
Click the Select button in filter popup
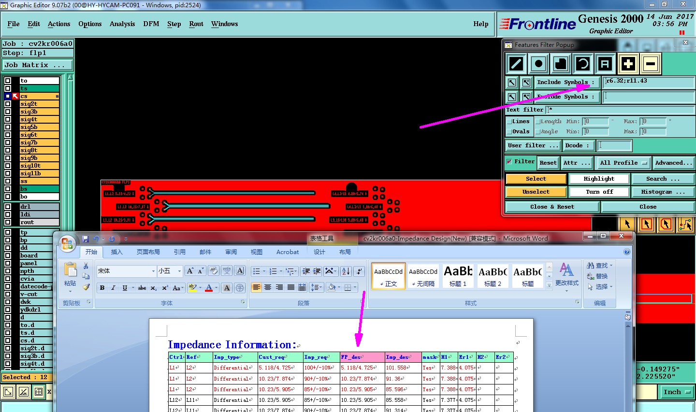click(x=536, y=179)
